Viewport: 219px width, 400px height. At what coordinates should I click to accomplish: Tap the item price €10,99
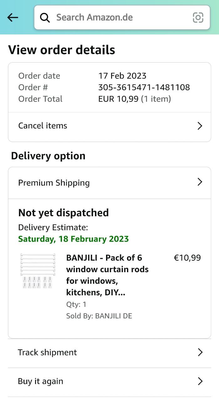pyautogui.click(x=187, y=258)
